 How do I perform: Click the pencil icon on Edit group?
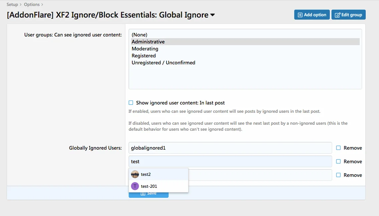tap(337, 14)
